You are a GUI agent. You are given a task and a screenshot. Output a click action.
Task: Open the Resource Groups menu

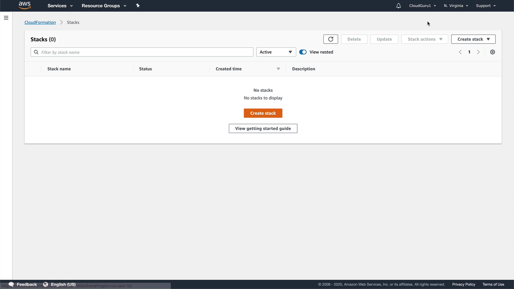(104, 6)
